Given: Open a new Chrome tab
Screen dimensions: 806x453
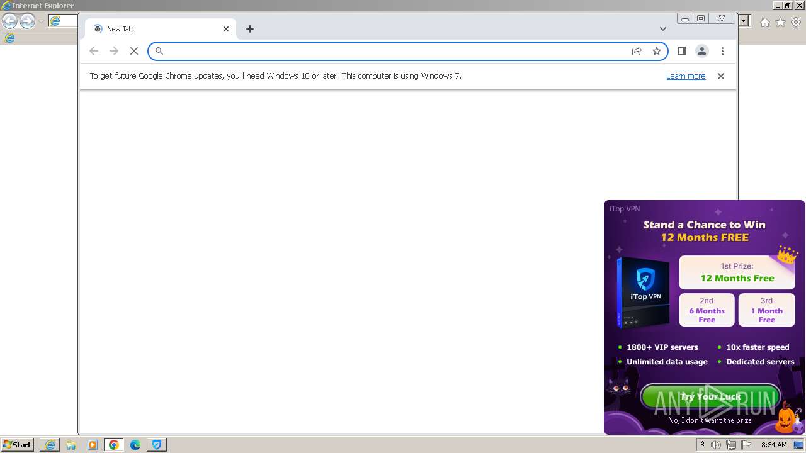Looking at the screenshot, I should pos(250,29).
